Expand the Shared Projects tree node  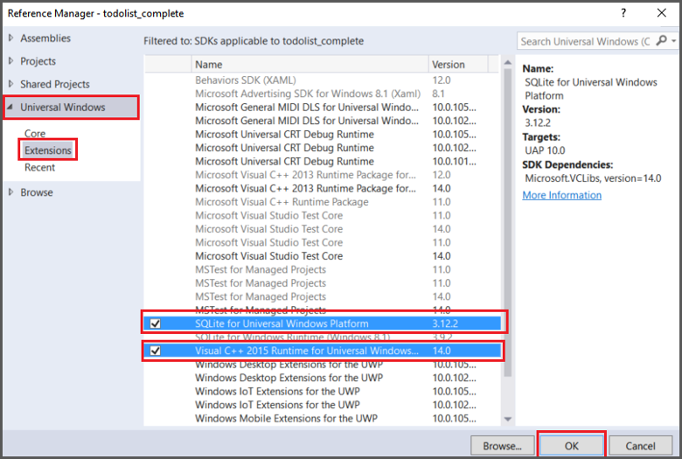[10, 84]
